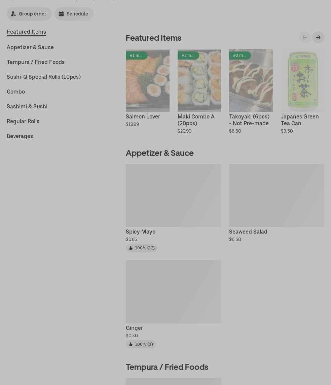Select Sashimi & Sushi in the sidebar
Image resolution: width=331 pixels, height=385 pixels.
[x=27, y=106]
